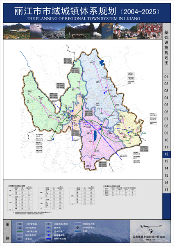The image size is (174, 246).
Task: Go to sheet tab 17
Action: [x=166, y=190]
